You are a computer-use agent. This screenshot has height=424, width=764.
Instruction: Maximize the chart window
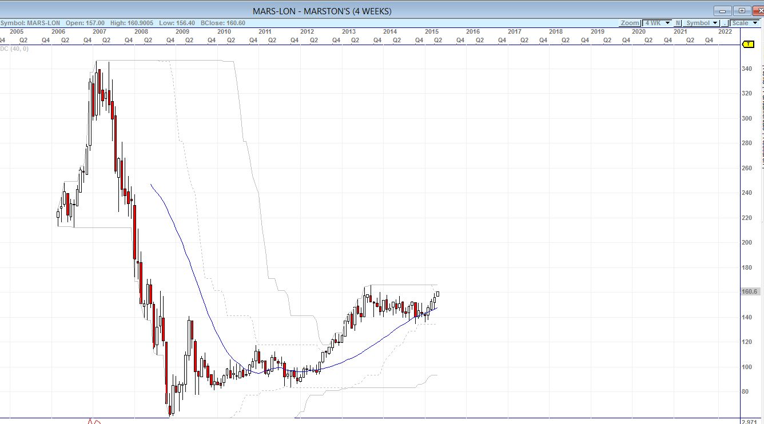tap(742, 11)
